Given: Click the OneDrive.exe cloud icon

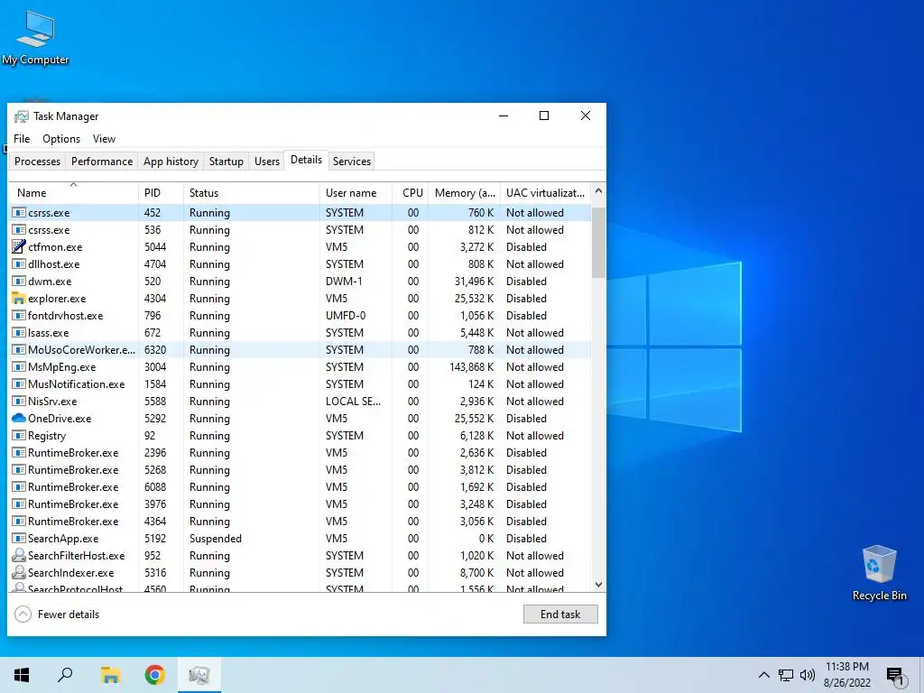Looking at the screenshot, I should click(x=19, y=419).
